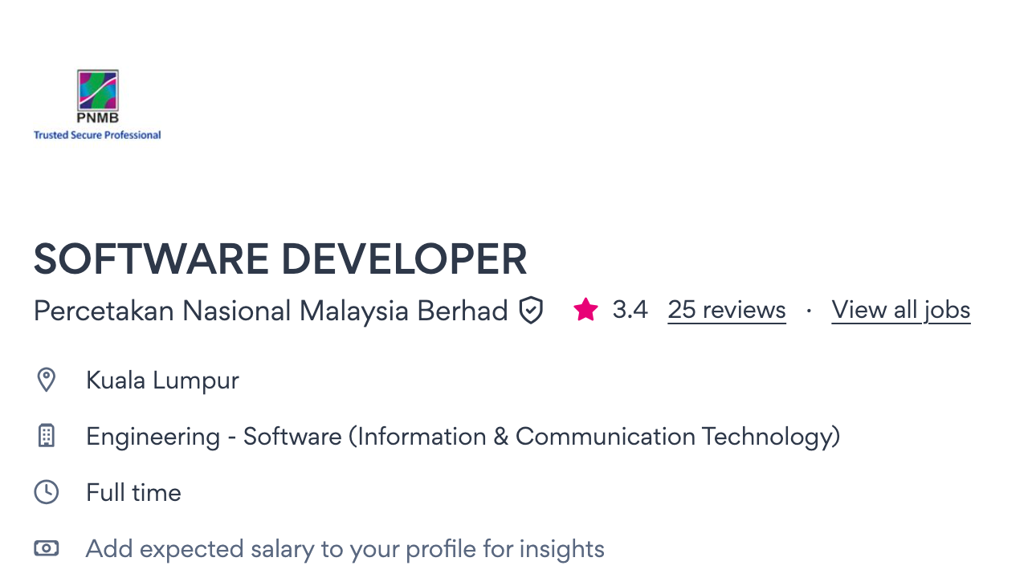The image size is (1028, 586).
Task: Click the dot separator before View all jobs
Action: pyautogui.click(x=809, y=310)
